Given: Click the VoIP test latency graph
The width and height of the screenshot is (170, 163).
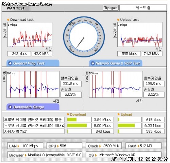Looking at the screenshot, I should click(x=116, y=84).
